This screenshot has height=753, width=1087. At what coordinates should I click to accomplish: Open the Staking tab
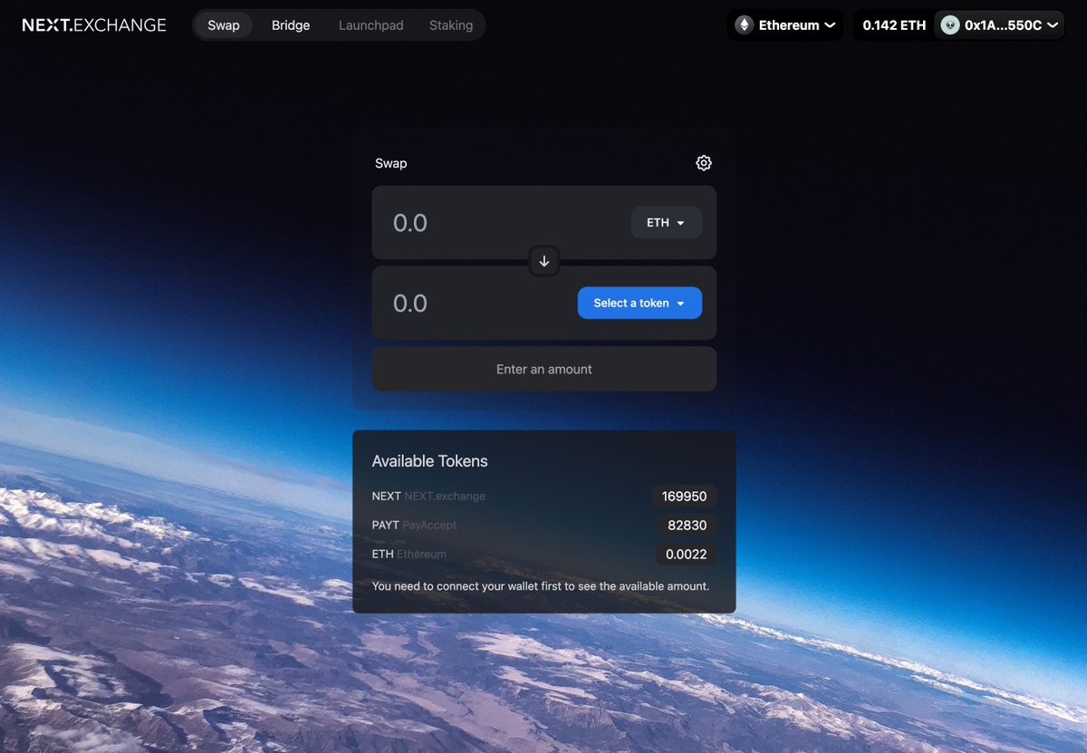(451, 25)
